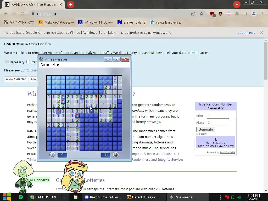Screen dimensions: 268x201
Task: Open the Chrome three-dot menu
Action: pos(262,14)
